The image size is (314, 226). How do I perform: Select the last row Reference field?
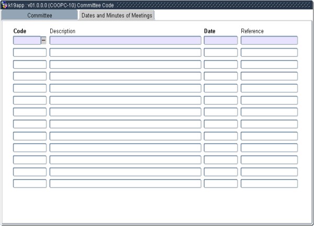point(269,184)
